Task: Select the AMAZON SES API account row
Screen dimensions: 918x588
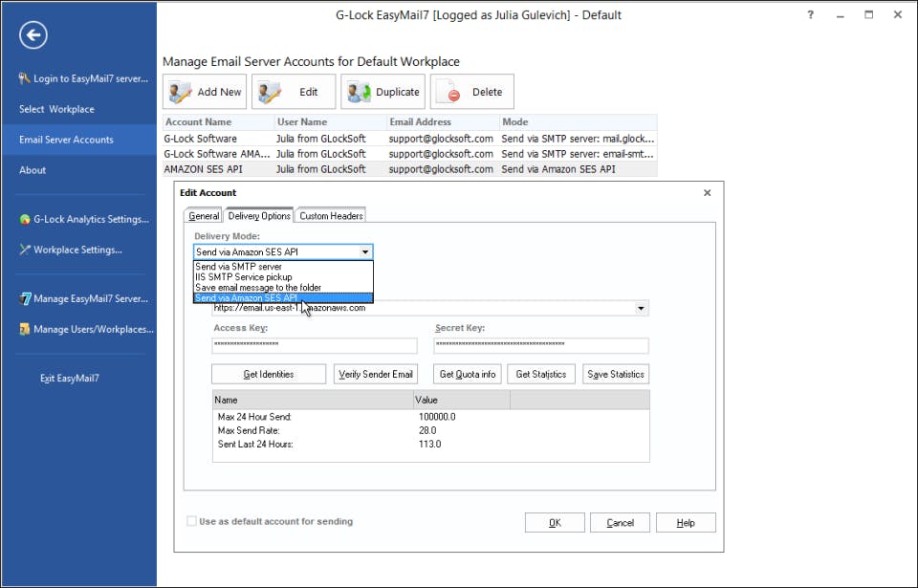Action: [410, 169]
